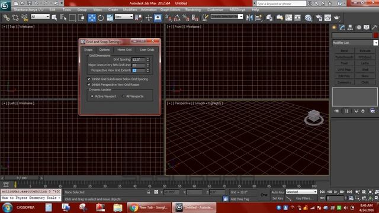This screenshot has width=379, height=213.
Task: Click Go to Start playback button
Action: 322,192
